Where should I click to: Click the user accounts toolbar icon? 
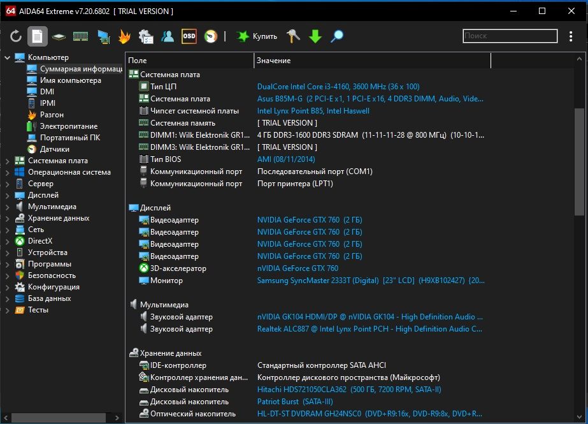[168, 36]
